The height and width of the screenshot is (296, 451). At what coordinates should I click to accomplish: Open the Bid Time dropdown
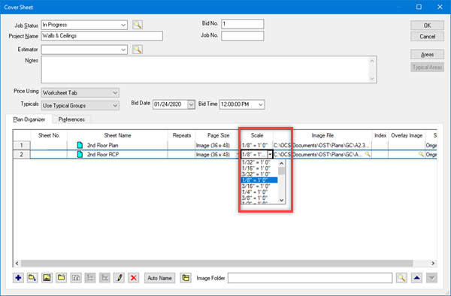click(x=261, y=104)
